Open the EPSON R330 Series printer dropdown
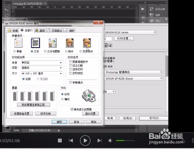The width and height of the screenshot is (194, 149). 130,32
